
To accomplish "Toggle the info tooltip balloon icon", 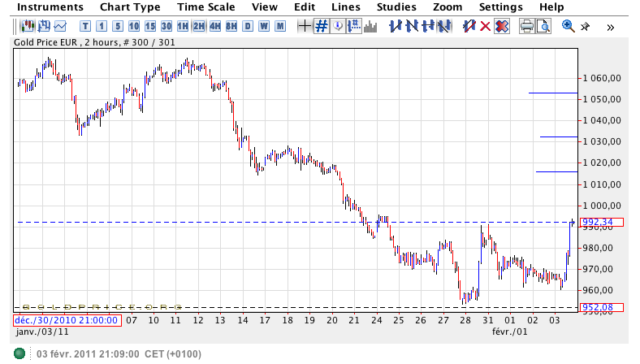I will 338,27.
